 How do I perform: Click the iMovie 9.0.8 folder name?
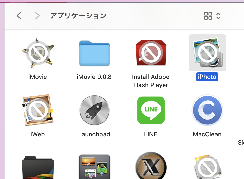[94, 77]
